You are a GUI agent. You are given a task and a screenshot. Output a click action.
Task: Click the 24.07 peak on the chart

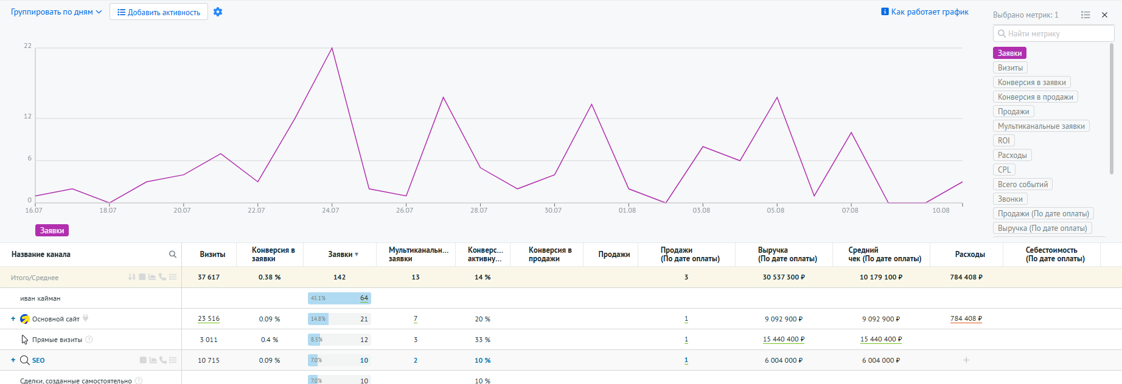point(332,48)
